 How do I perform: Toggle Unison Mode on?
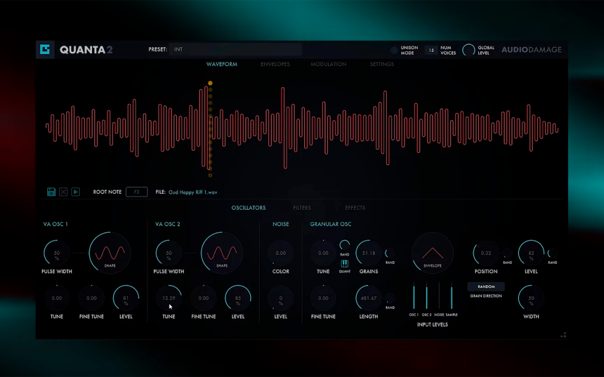(393, 50)
